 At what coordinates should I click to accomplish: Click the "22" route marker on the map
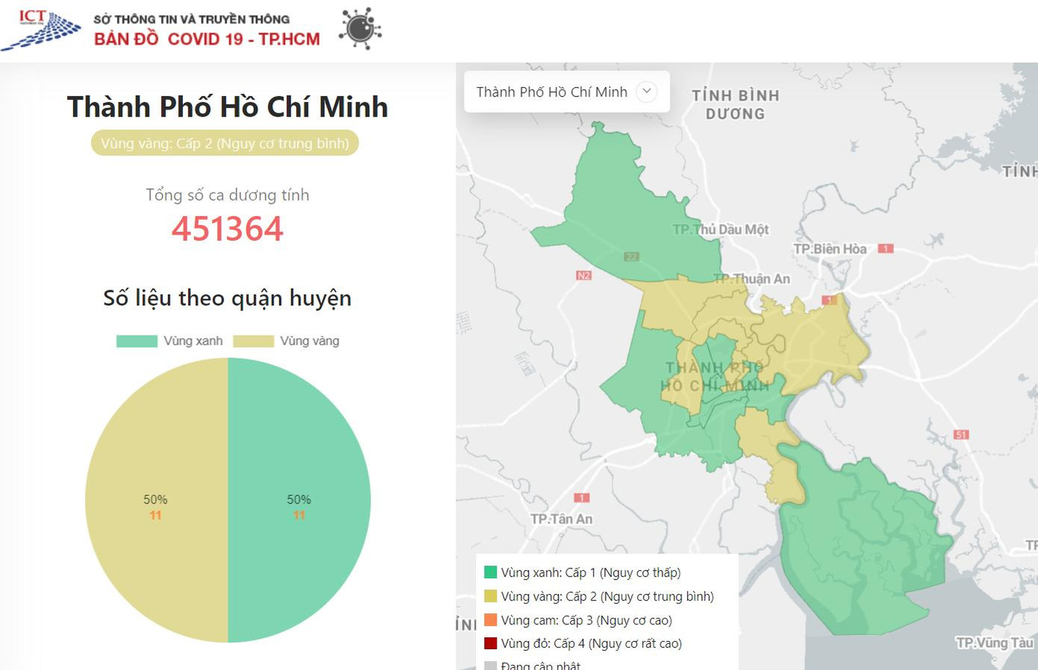(631, 257)
